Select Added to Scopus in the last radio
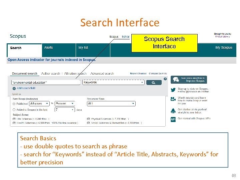Screen dimensions: 240x180 click(14, 110)
